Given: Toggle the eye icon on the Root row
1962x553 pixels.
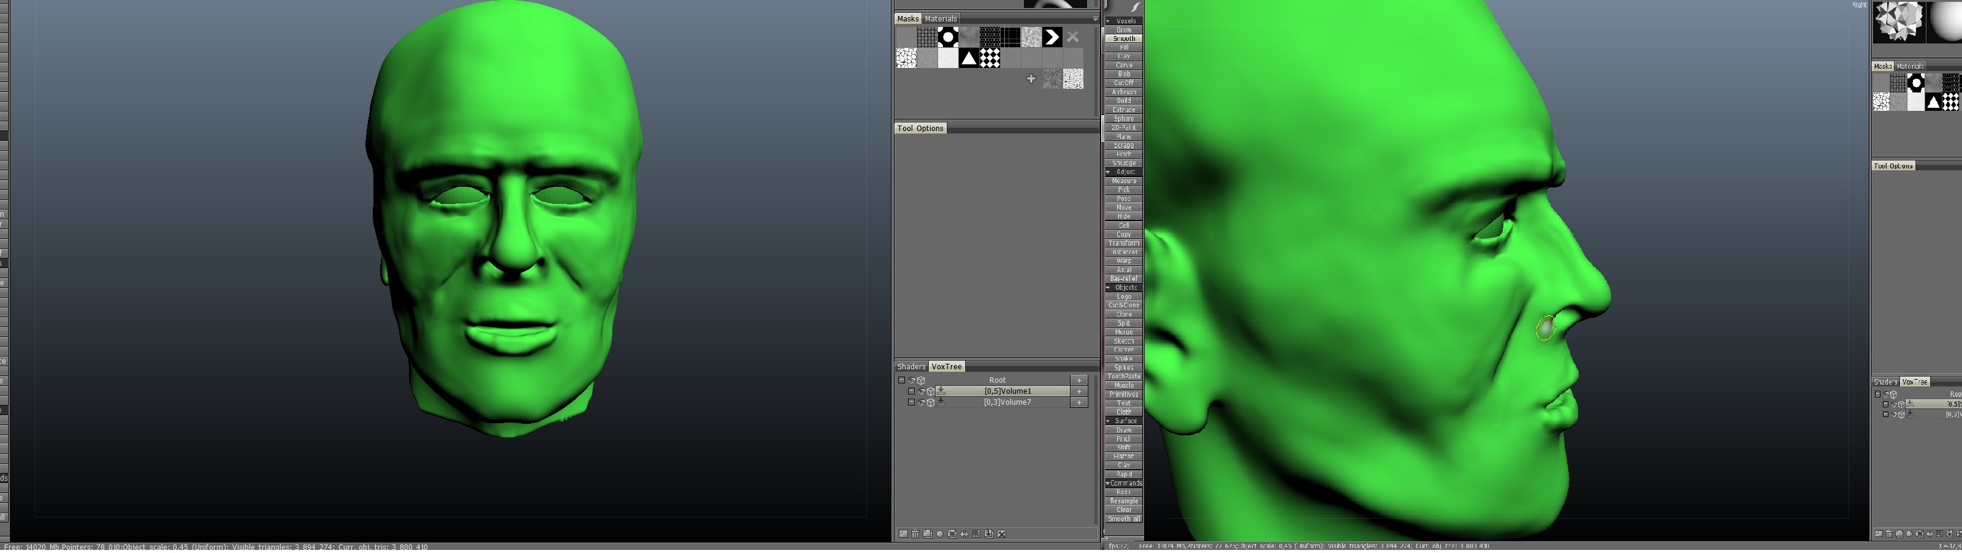Looking at the screenshot, I should click(912, 380).
